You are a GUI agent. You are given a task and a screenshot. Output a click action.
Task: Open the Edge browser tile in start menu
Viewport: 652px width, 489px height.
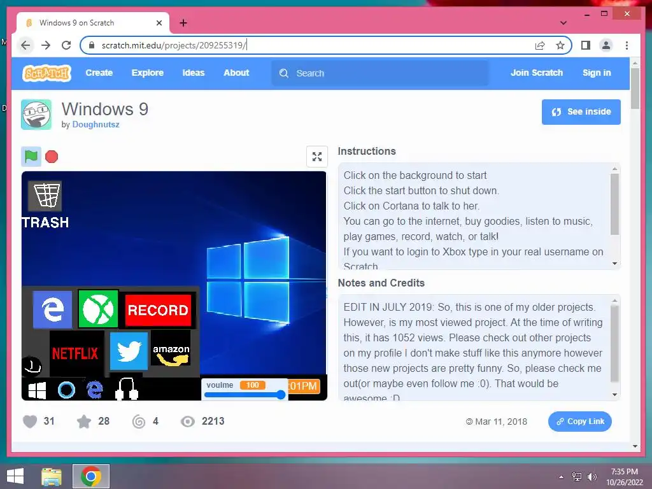(x=52, y=309)
